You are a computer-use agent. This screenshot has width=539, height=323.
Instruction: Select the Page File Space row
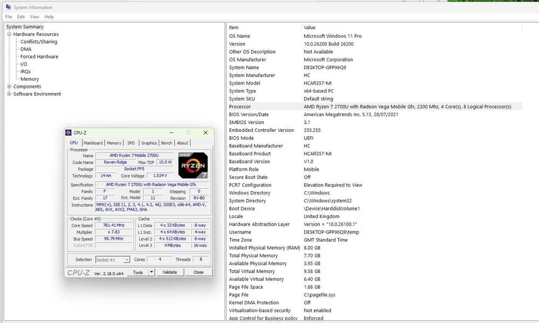(375, 287)
